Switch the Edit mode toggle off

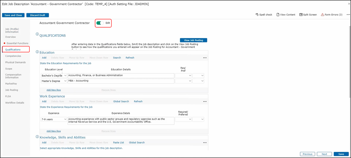tap(100, 23)
